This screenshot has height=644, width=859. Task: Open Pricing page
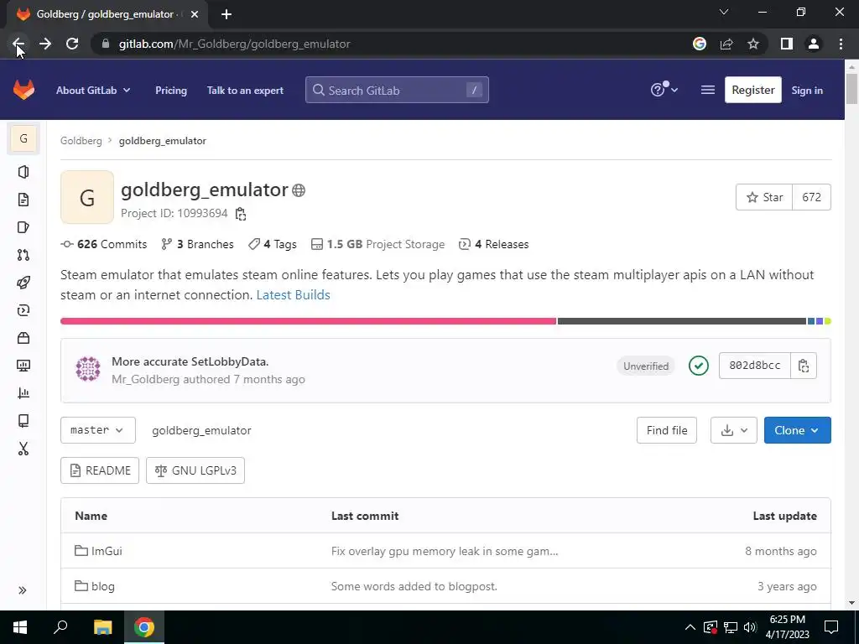pyautogui.click(x=171, y=91)
